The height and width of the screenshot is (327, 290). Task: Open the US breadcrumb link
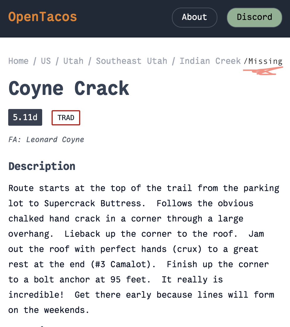pos(46,61)
